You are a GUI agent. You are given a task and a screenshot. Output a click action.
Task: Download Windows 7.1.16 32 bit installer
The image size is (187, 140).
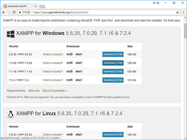(113, 72)
